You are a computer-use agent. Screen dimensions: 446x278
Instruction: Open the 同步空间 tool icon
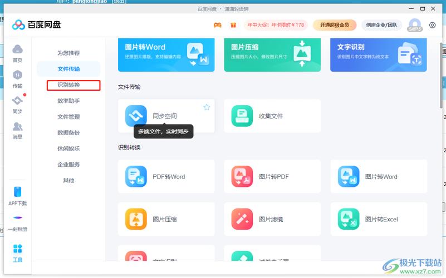tap(136, 116)
